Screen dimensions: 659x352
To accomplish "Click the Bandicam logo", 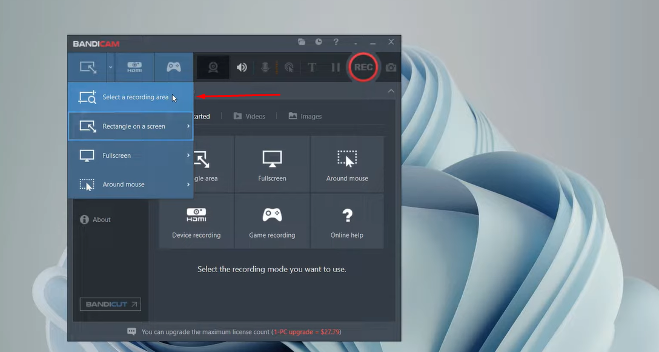I will pyautogui.click(x=96, y=44).
